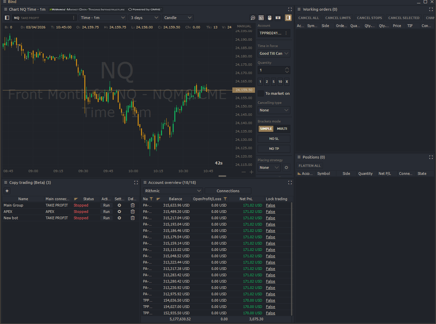Image resolution: width=436 pixels, height=324 pixels.
Task: Open the Chart NQ panel menu
Action: point(5,9)
